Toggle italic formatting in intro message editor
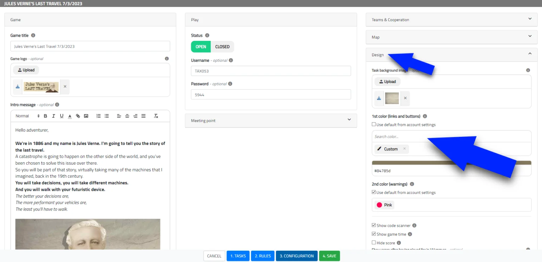 click(x=54, y=116)
